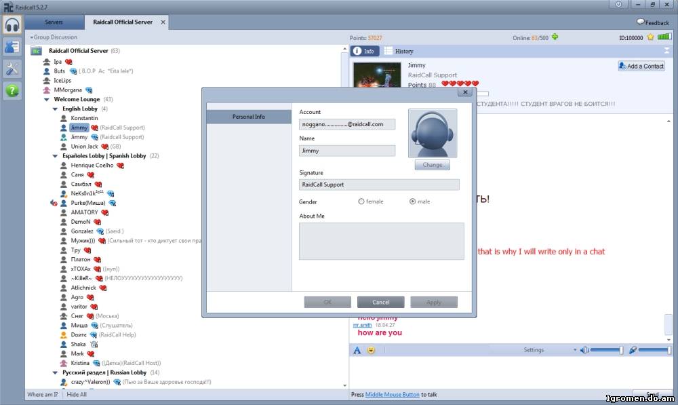Click the Info tab icon

click(x=357, y=51)
